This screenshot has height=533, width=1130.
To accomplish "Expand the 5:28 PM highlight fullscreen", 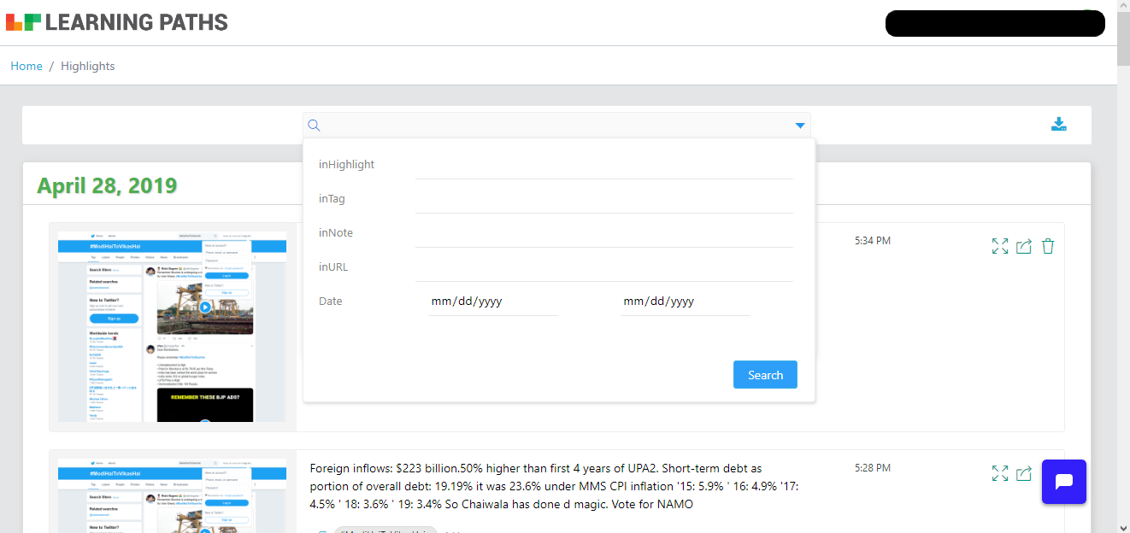I will point(1000,473).
